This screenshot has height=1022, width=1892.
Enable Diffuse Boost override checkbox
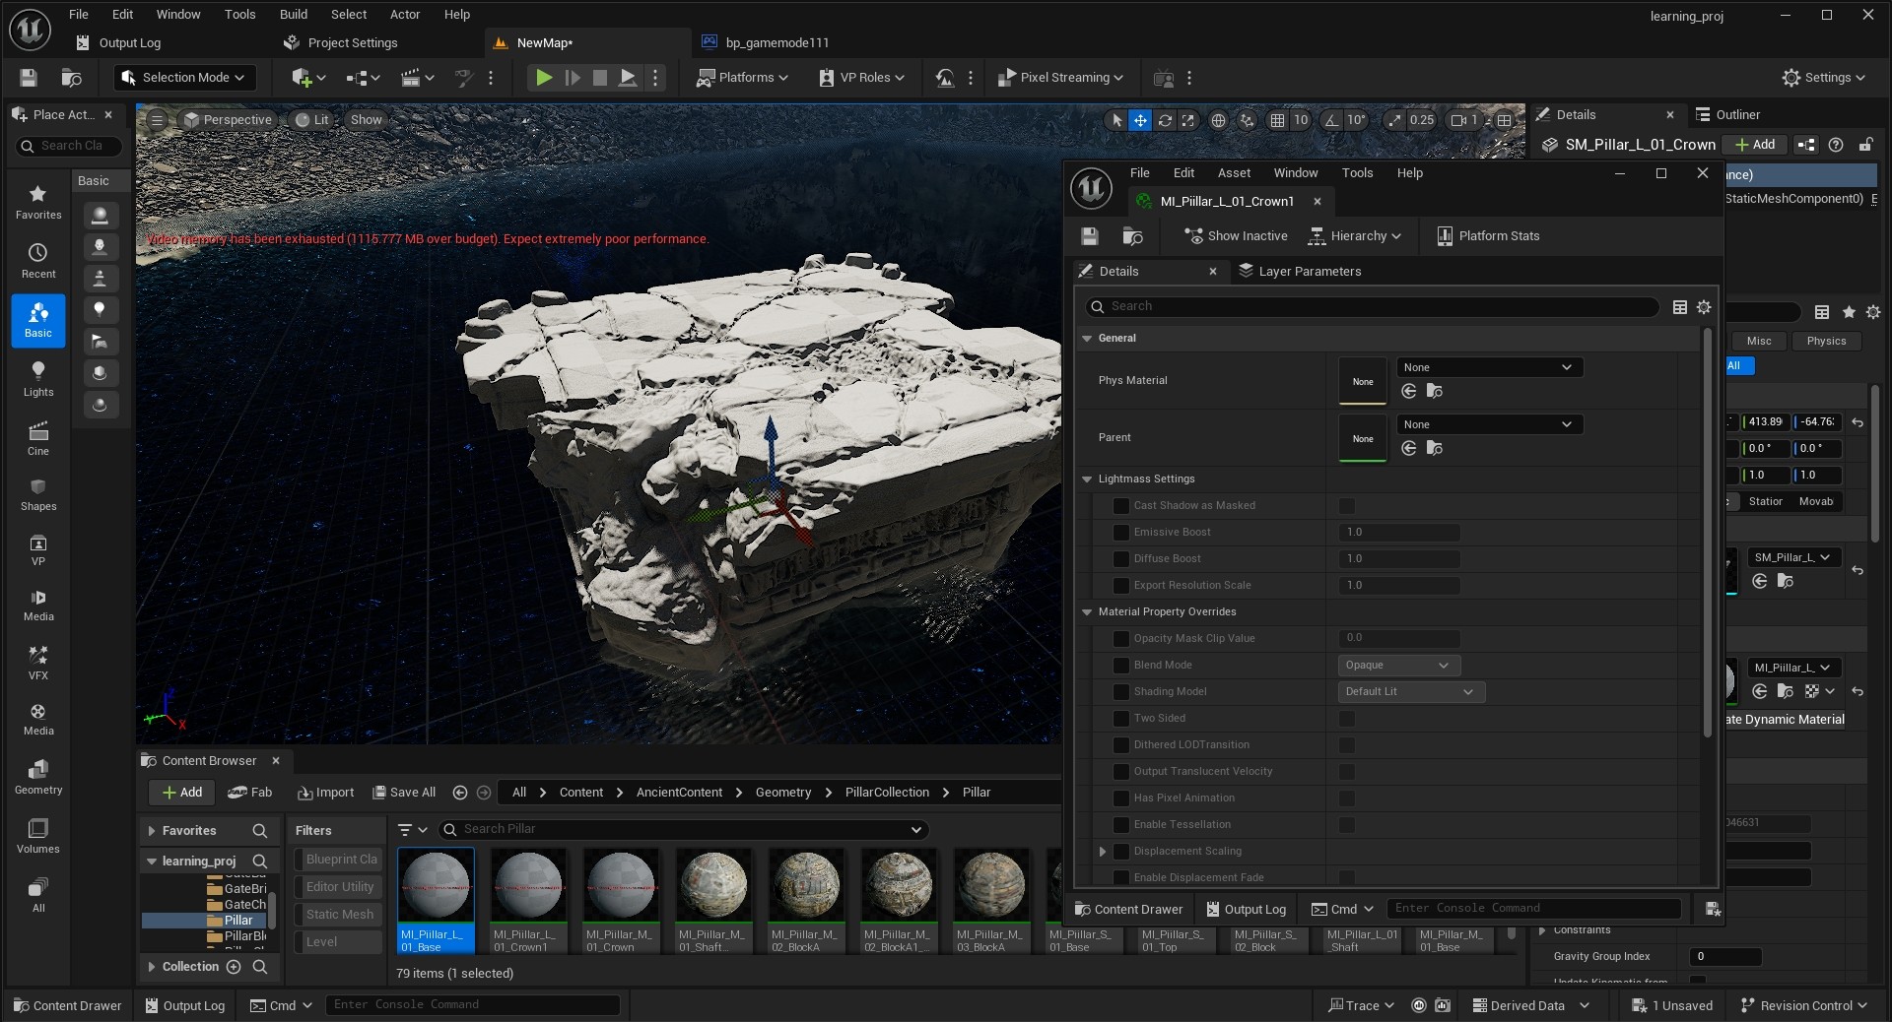coord(1121,559)
